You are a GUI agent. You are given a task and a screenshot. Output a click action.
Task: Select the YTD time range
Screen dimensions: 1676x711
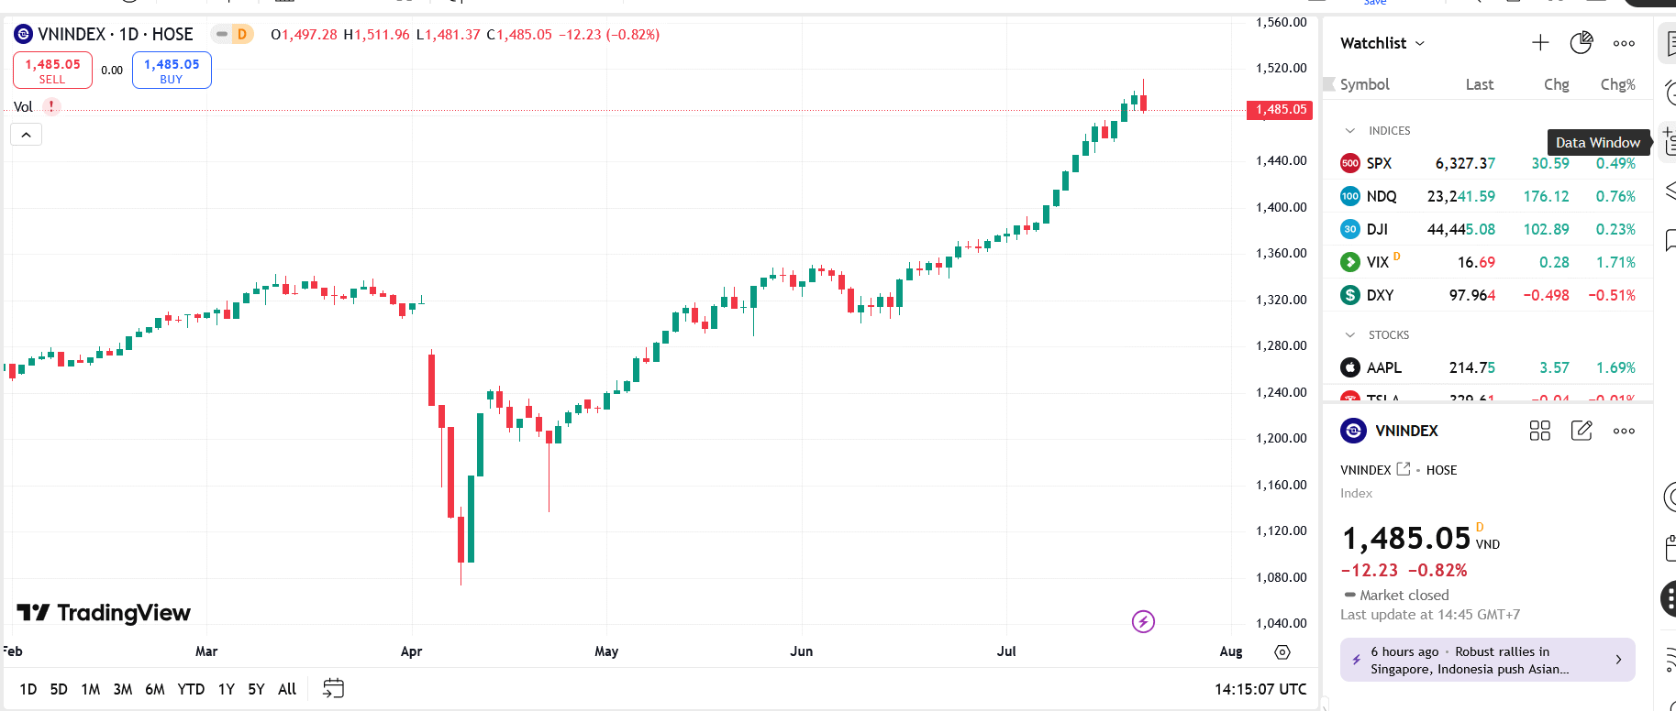pyautogui.click(x=191, y=689)
